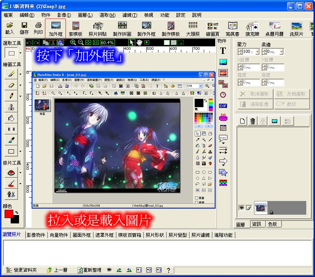315x277 pixels.
Task: Select the paint bucket fill tool
Action: 11,118
